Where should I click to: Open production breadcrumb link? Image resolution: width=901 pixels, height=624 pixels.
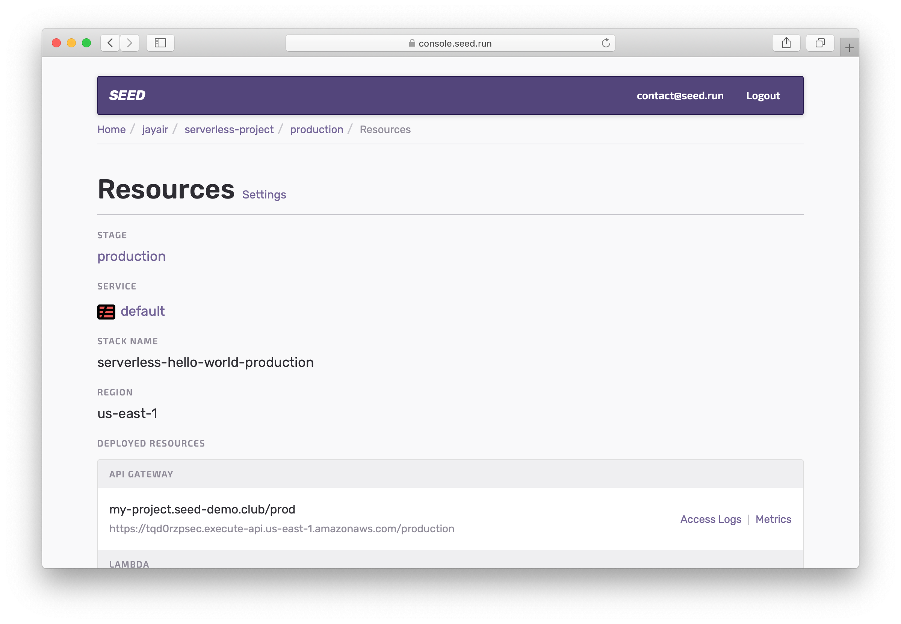(316, 129)
